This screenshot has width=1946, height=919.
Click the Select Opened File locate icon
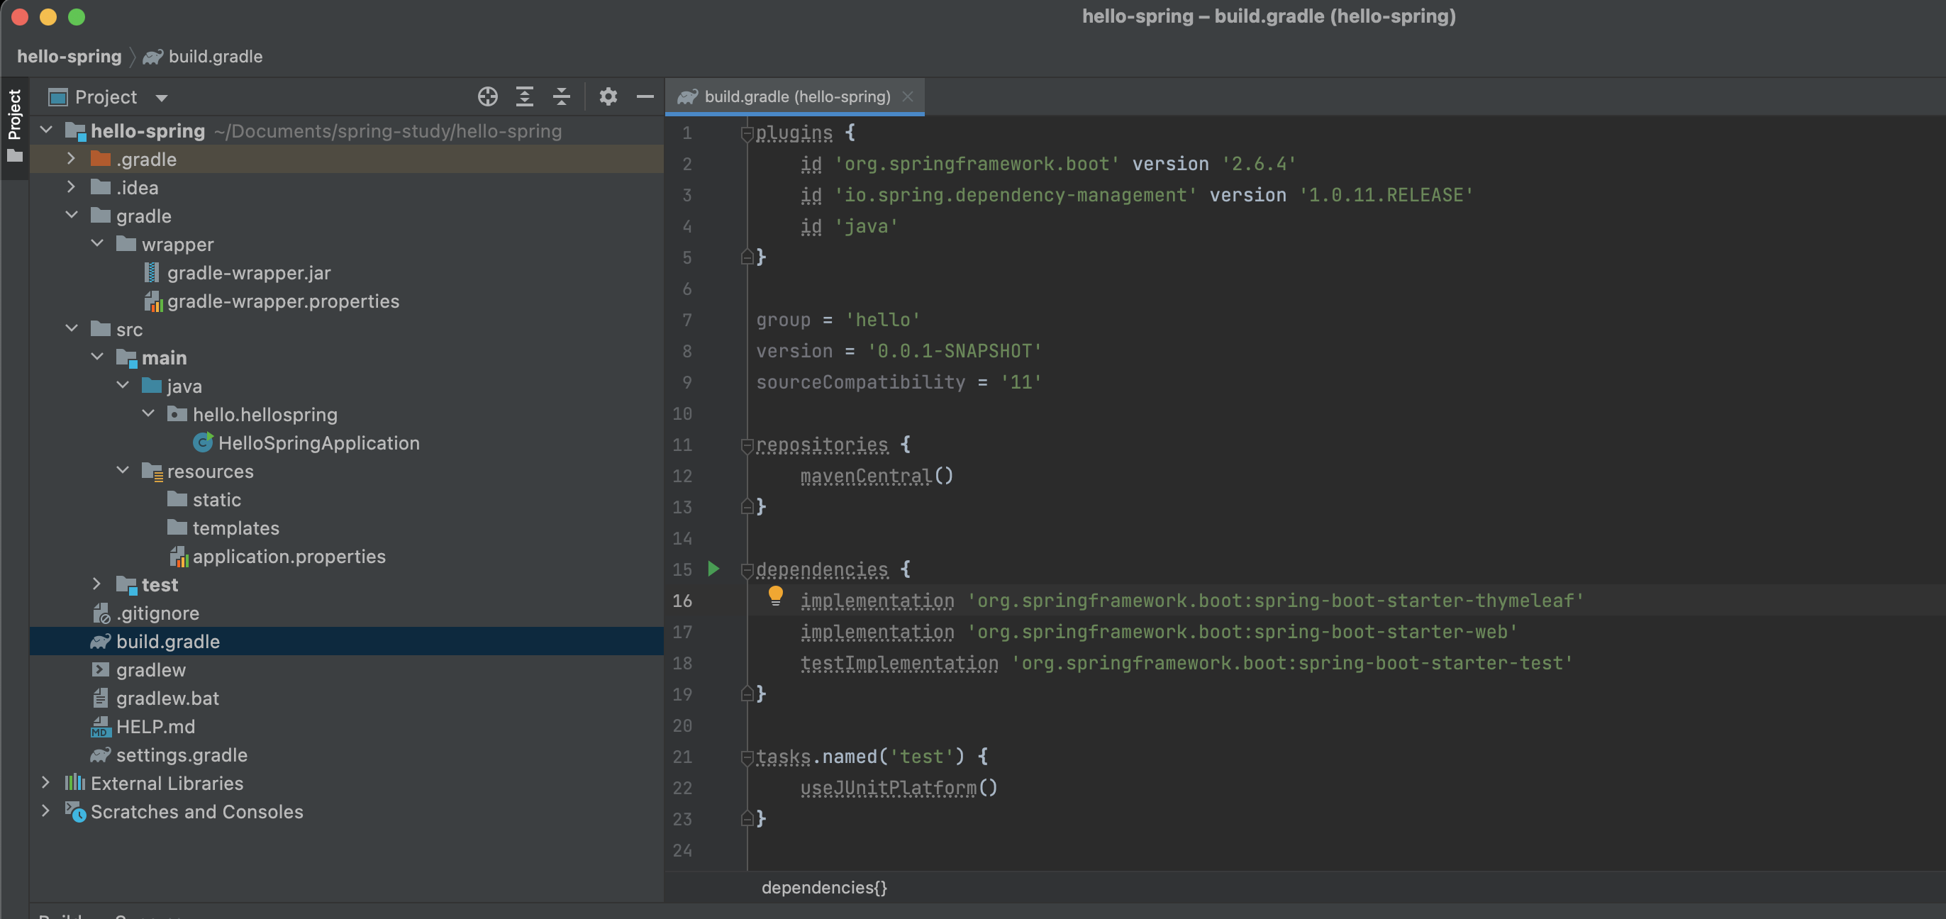(487, 96)
